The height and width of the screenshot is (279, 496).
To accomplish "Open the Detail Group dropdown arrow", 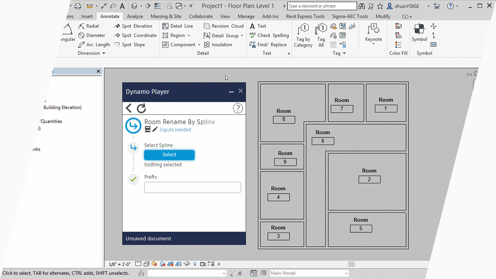I will pos(242,35).
